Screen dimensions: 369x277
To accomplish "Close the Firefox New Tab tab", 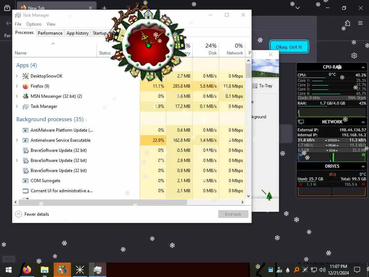I will pyautogui.click(x=90, y=8).
